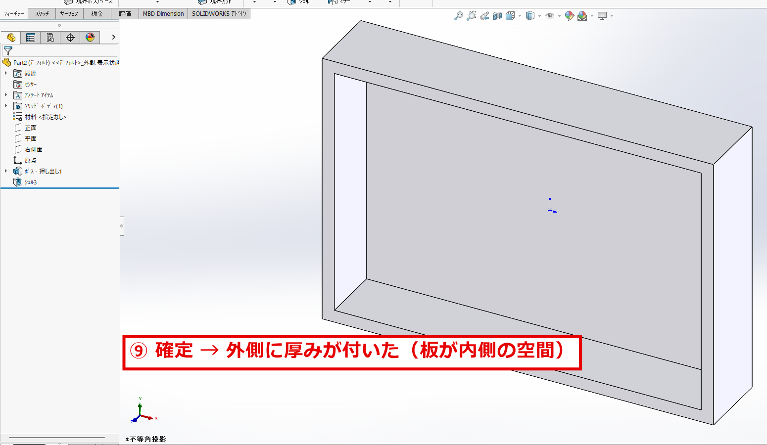Switch to the 板金 tab
The width and height of the screenshot is (767, 445).
pos(97,14)
